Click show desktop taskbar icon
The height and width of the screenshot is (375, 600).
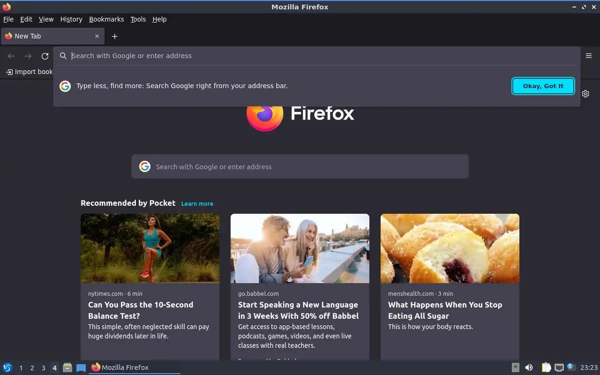[81, 367]
